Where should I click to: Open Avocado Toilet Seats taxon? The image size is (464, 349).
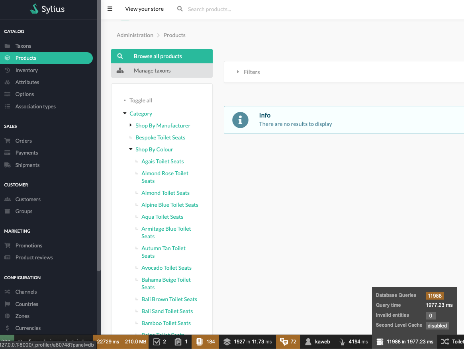coord(166,268)
